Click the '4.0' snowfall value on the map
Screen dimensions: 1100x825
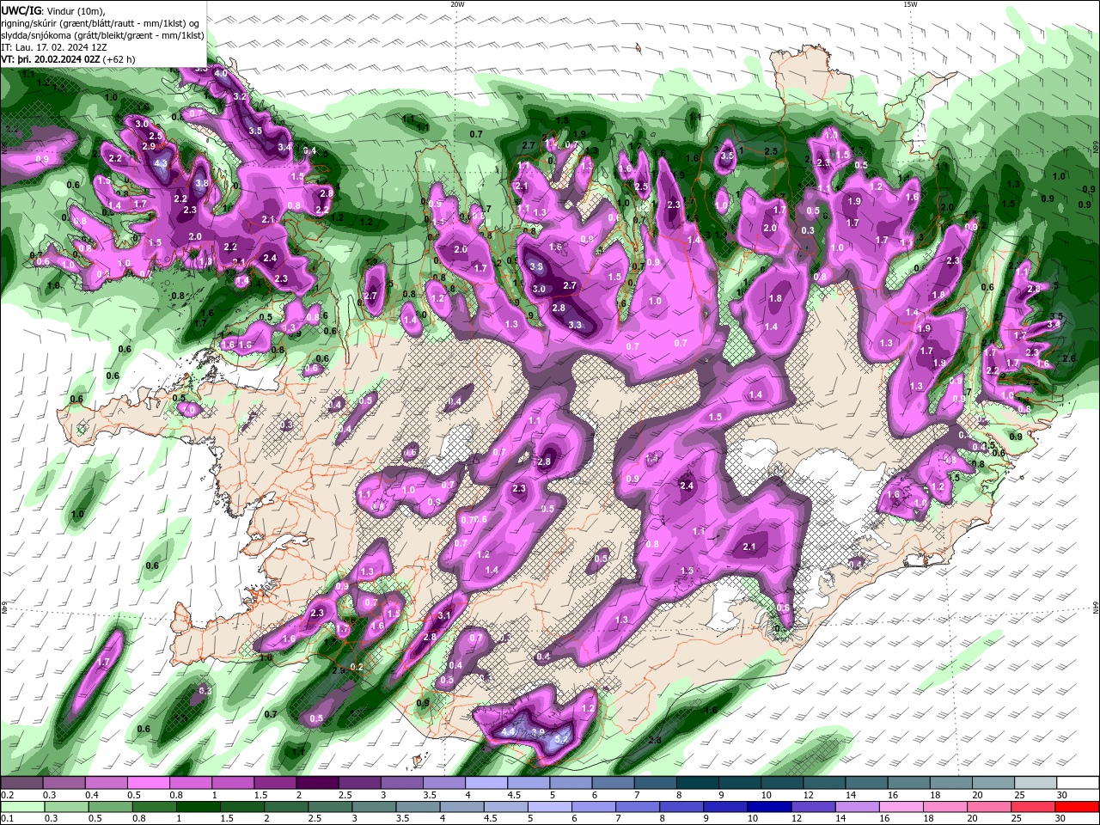pyautogui.click(x=221, y=74)
